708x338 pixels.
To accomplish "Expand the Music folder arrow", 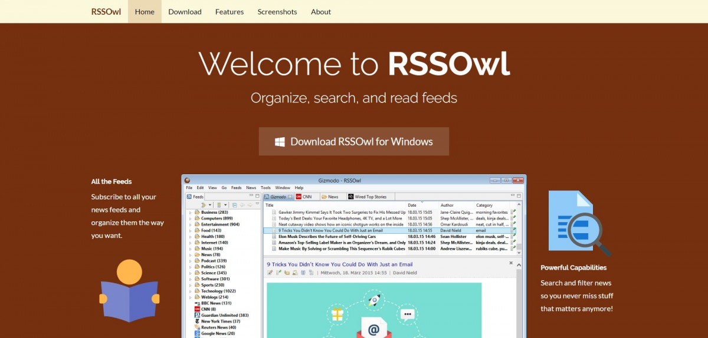I will 190,248.
